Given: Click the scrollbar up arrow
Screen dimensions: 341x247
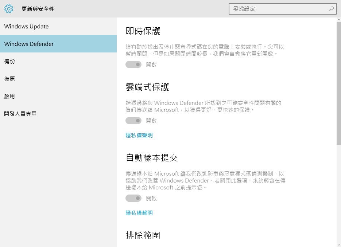Looking at the screenshot, I should point(338,20).
